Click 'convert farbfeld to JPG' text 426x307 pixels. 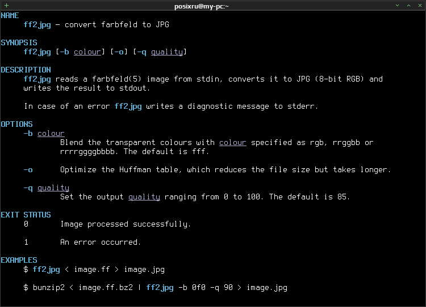(x=117, y=25)
